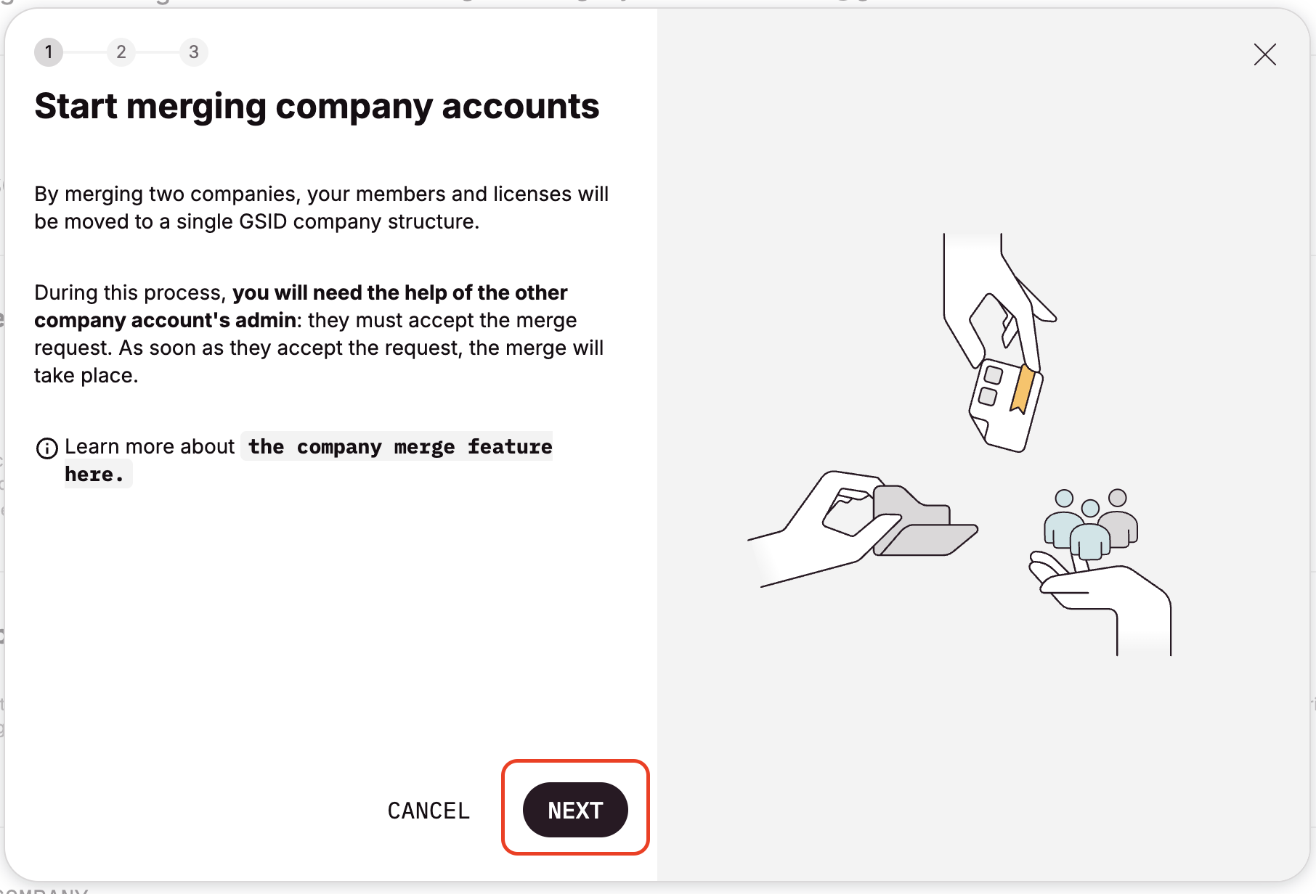Image resolution: width=1316 pixels, height=894 pixels.
Task: Click the "Start merging company accounts" heading
Action: [317, 107]
